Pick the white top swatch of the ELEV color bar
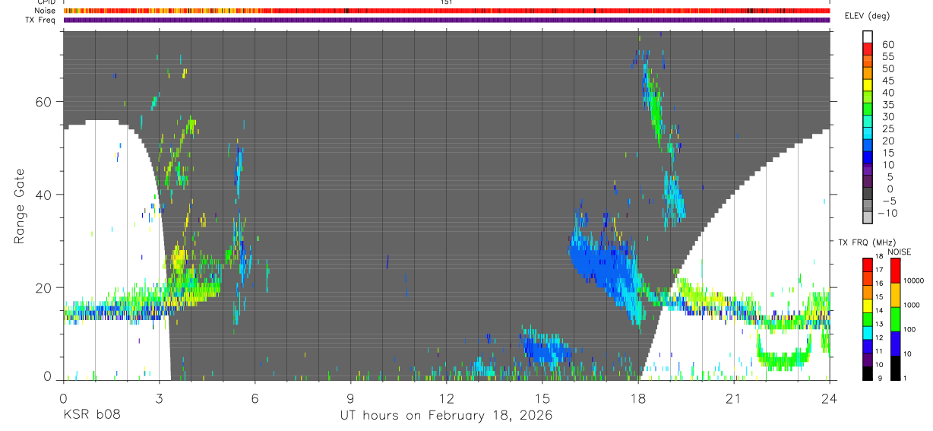 [868, 36]
